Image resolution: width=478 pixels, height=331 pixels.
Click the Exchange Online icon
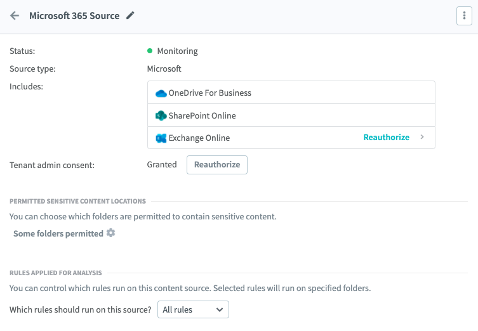click(x=161, y=138)
